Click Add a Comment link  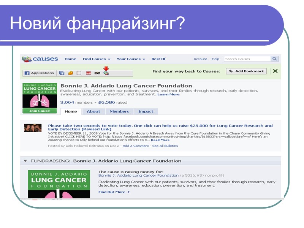pos(136,146)
